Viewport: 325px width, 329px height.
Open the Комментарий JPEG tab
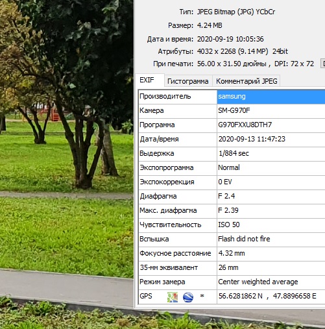[247, 81]
